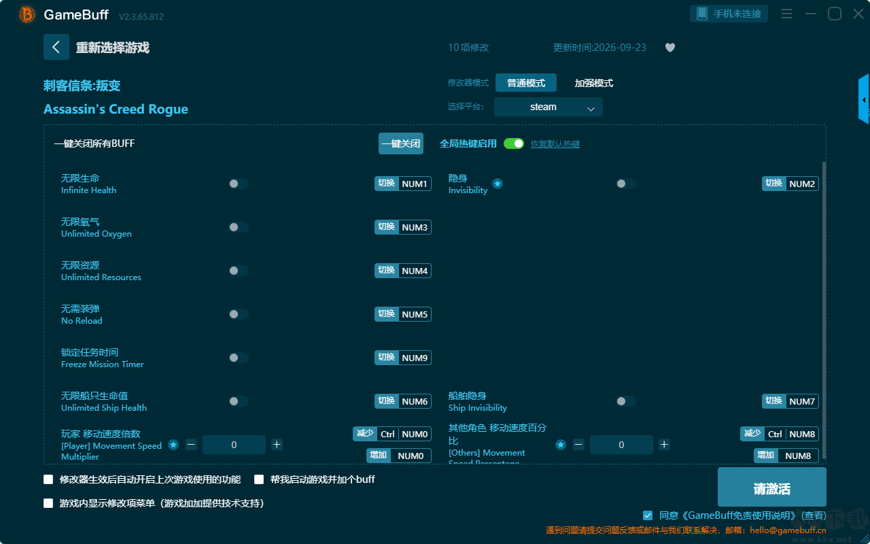Click 重新选择游戏 reselect game label

[113, 48]
